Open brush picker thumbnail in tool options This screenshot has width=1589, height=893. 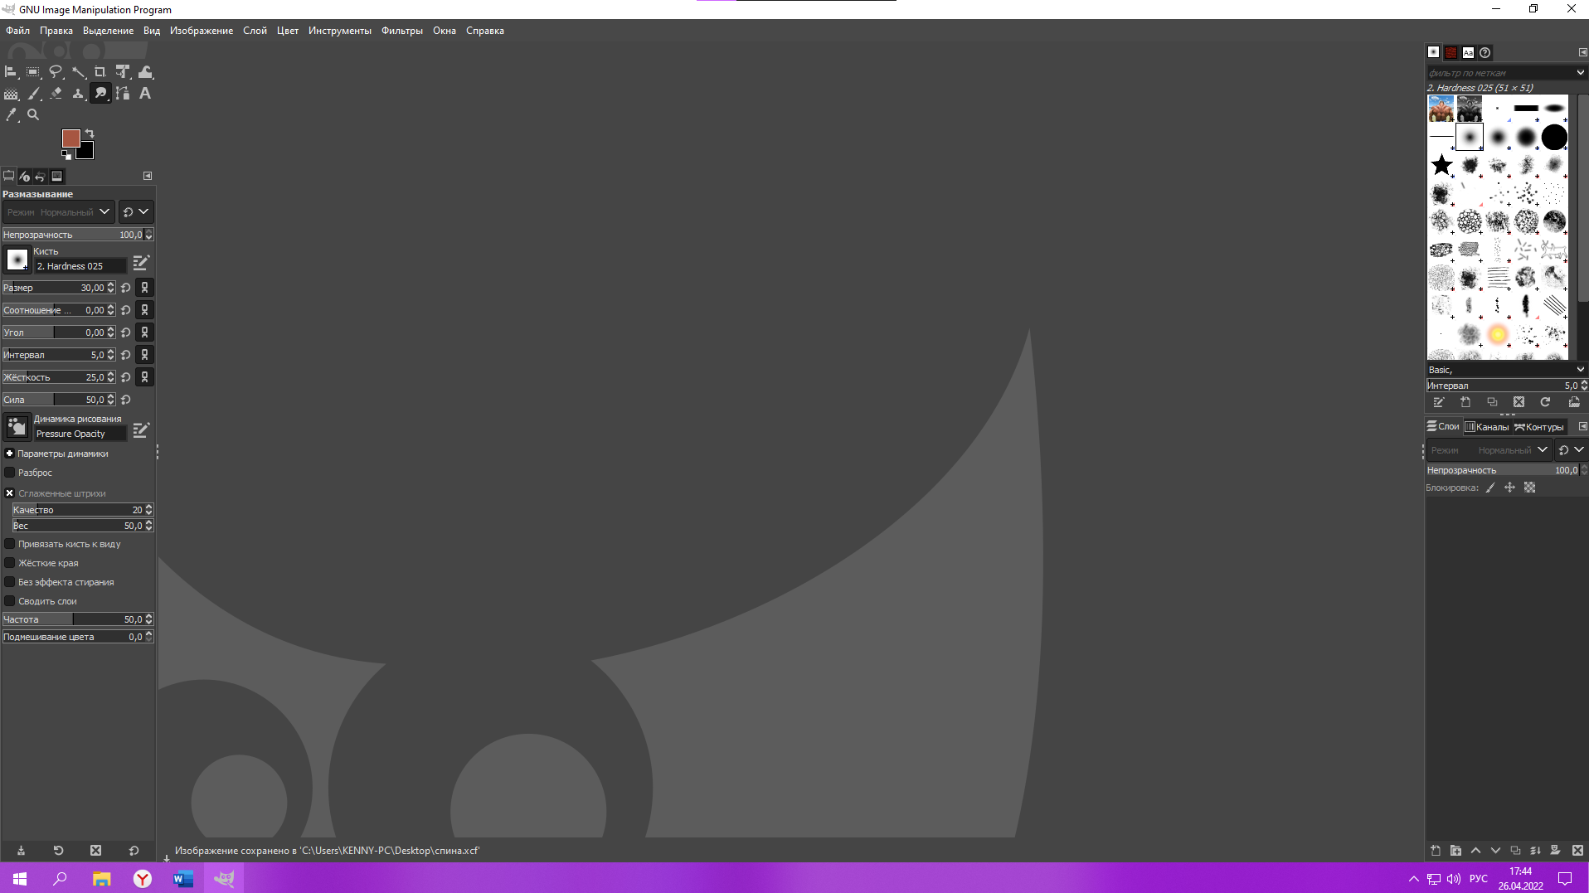pos(17,260)
